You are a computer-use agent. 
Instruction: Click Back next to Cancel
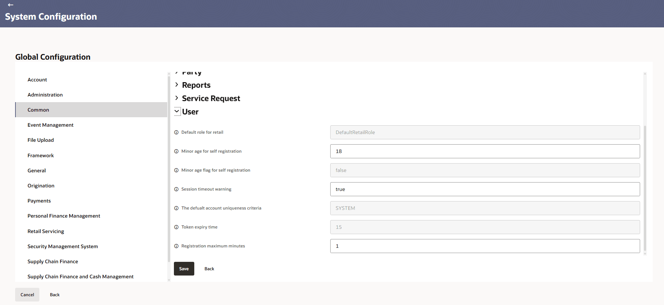pos(55,295)
